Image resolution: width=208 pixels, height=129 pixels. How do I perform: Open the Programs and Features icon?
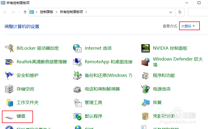(146, 75)
